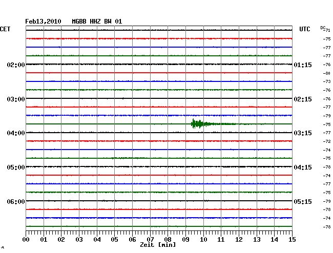Click minute tick label 03 on x-axis
This screenshot has width=333, height=253.
pos(79,239)
